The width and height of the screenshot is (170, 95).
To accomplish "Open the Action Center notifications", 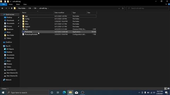I will coord(167,93).
